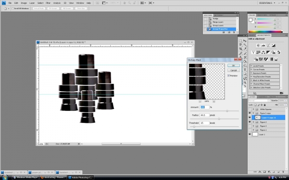Expand the White Squares layer group
This screenshot has height=180, width=289.
(254, 109)
